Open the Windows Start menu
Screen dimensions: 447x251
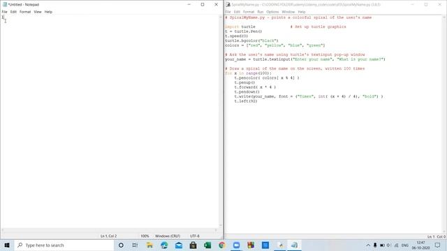point(7,245)
